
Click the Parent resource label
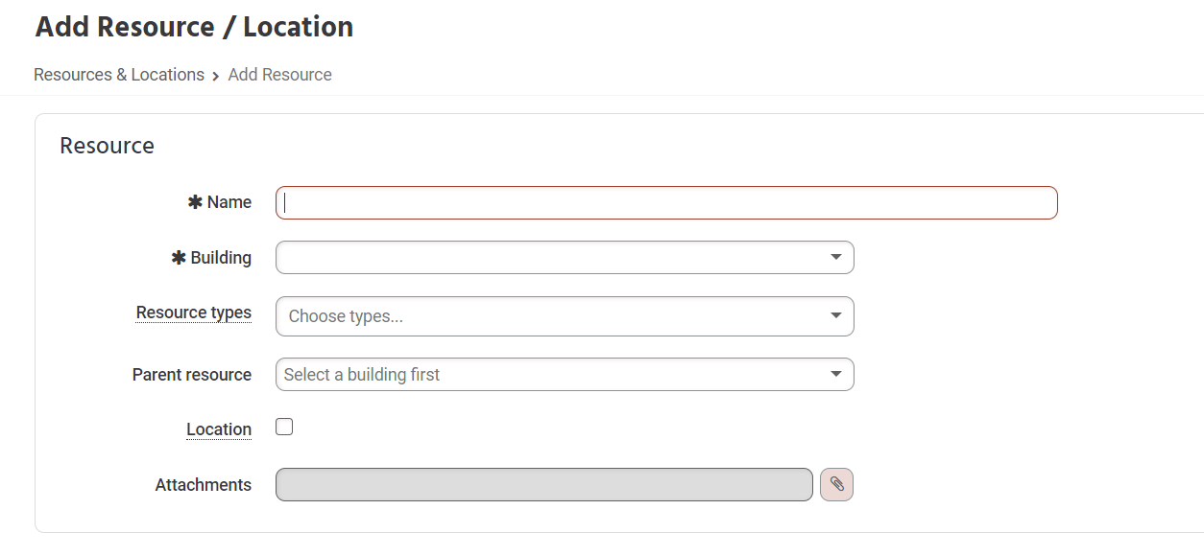pyautogui.click(x=192, y=375)
